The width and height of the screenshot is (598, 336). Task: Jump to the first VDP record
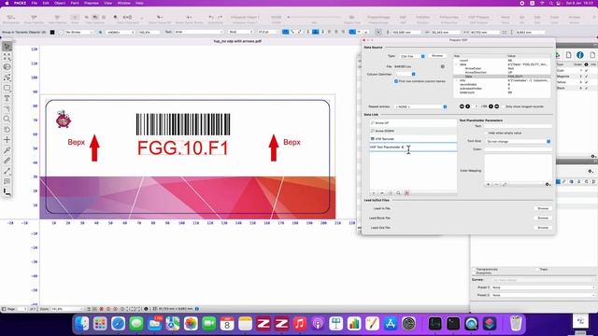pyautogui.click(x=462, y=106)
